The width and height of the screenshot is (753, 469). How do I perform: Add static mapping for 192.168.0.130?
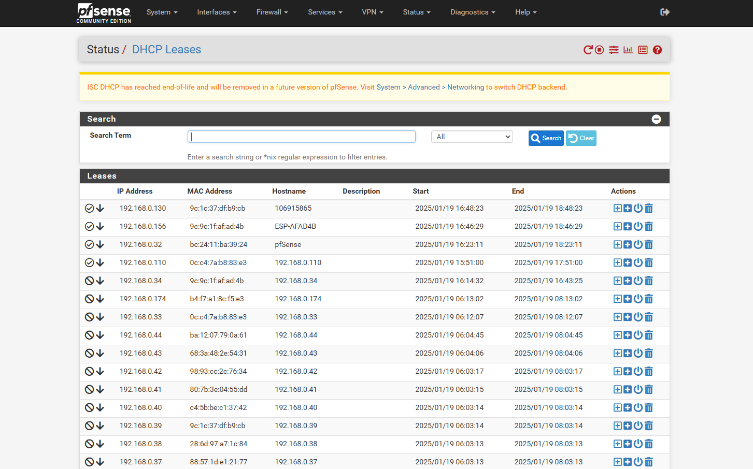tap(618, 208)
